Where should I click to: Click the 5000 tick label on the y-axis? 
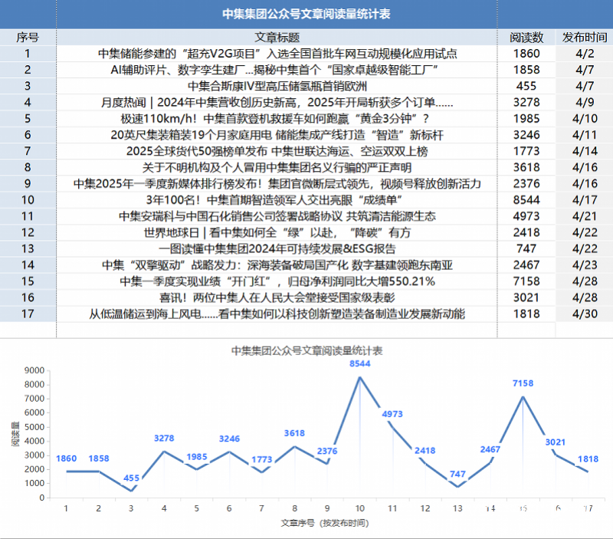34,427
